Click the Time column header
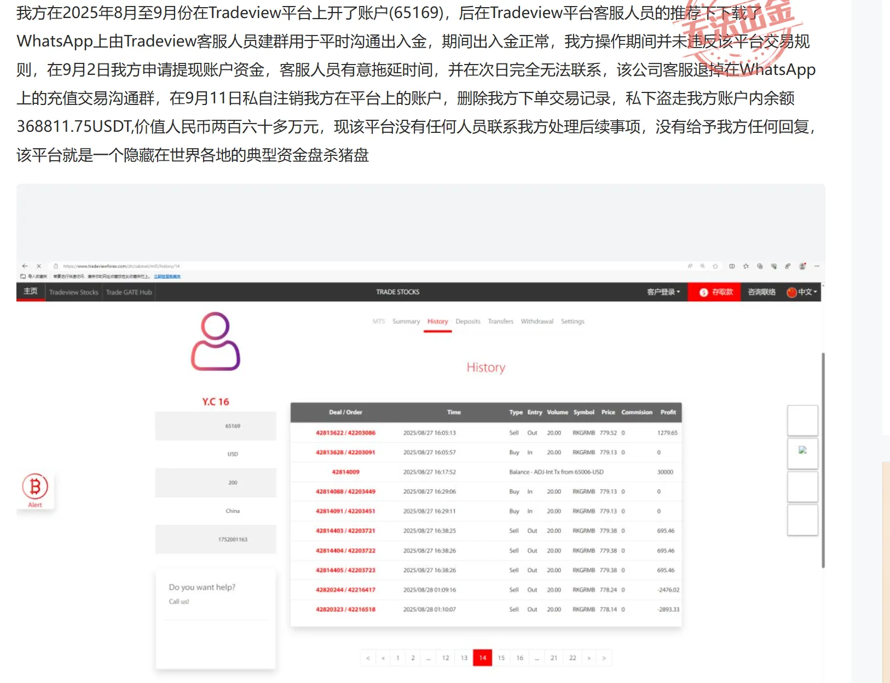The width and height of the screenshot is (890, 683). (x=454, y=412)
